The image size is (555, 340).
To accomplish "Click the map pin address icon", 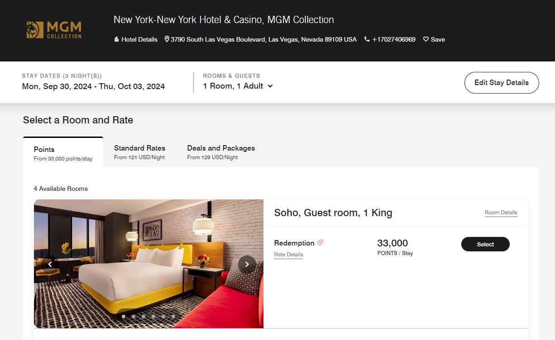I will click(x=167, y=39).
